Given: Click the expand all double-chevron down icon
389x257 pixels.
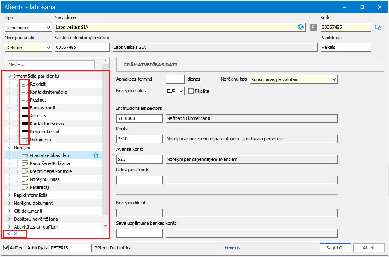Looking at the screenshot, I should (x=9, y=234).
